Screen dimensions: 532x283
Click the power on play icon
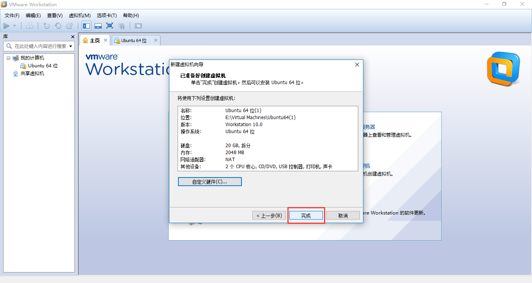7,26
